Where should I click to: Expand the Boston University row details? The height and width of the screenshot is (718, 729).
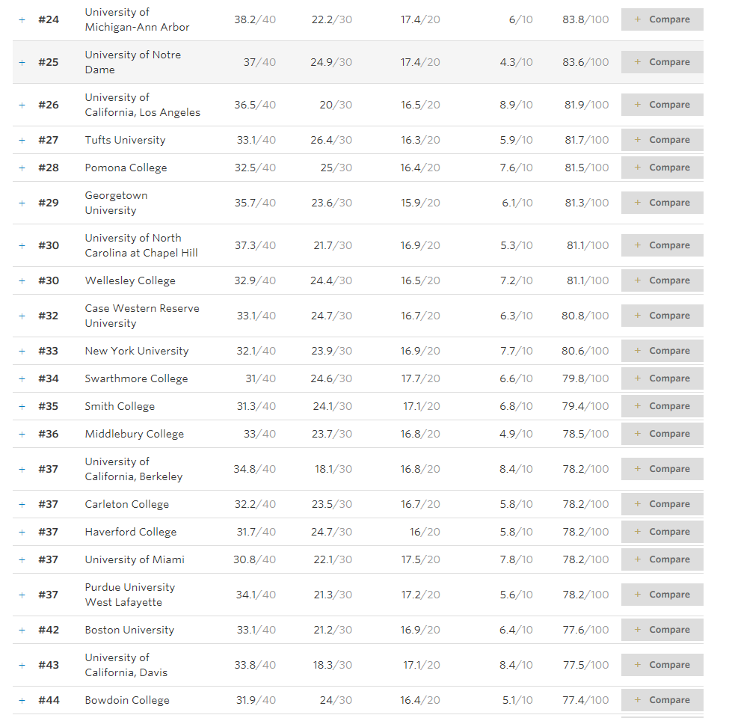[x=22, y=630]
